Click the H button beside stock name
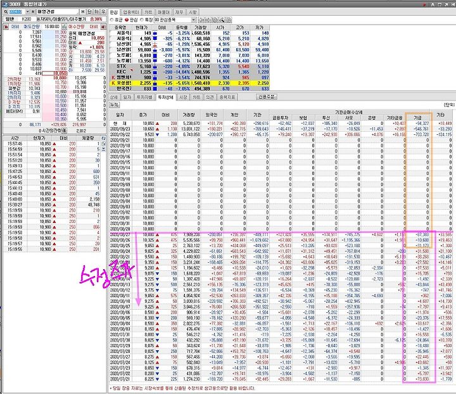This screenshot has width=456, height=394. pyautogui.click(x=83, y=12)
